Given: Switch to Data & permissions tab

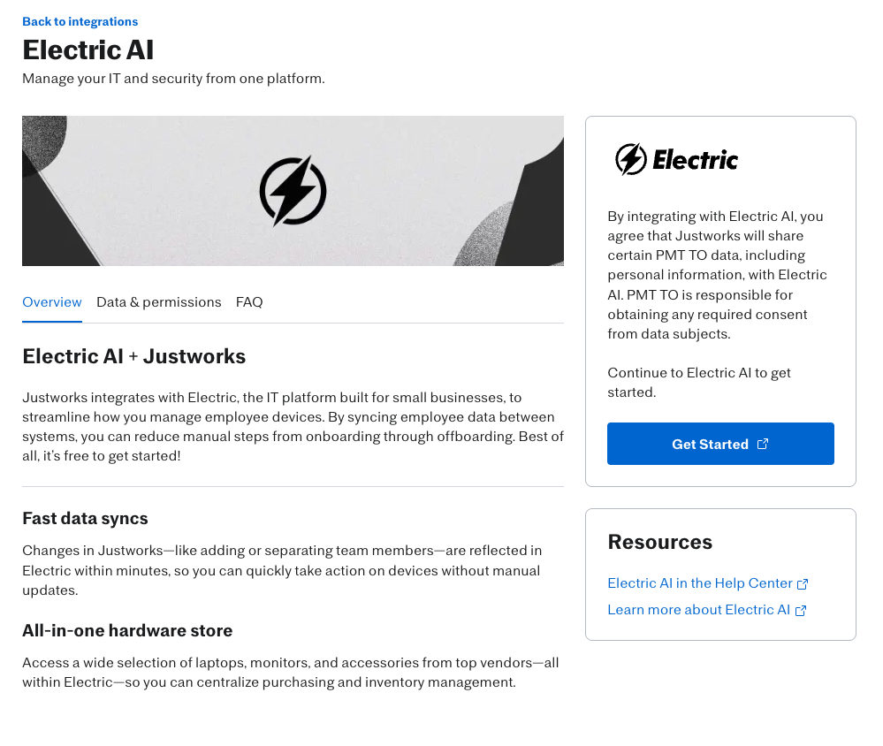Looking at the screenshot, I should coord(159,302).
